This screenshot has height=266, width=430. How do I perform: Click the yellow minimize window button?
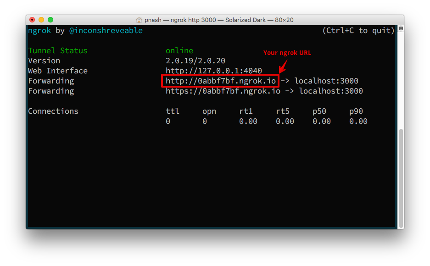(41, 20)
